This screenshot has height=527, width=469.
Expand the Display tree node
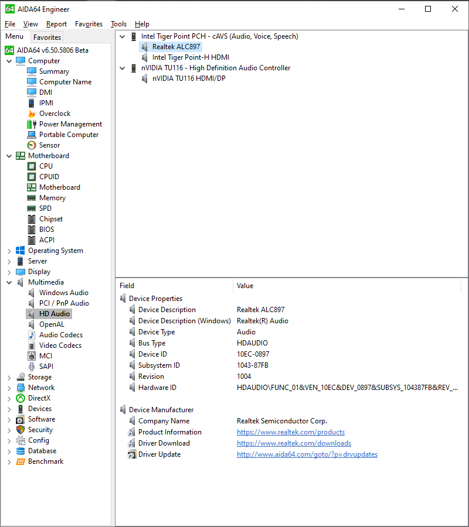(9, 272)
